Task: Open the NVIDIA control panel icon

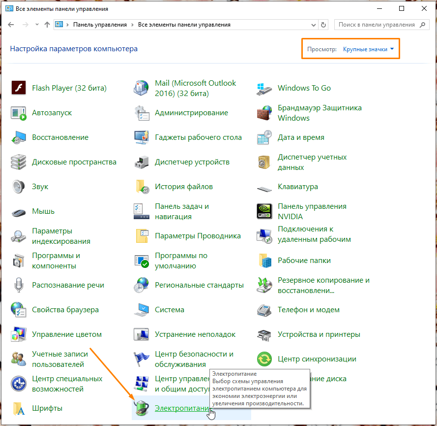Action: click(264, 211)
